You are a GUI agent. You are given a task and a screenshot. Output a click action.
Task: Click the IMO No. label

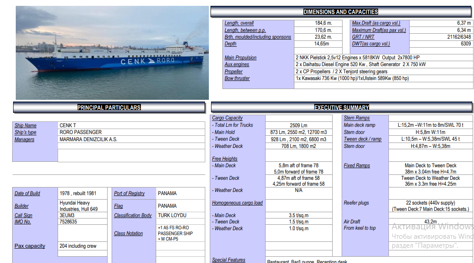tap(23, 222)
